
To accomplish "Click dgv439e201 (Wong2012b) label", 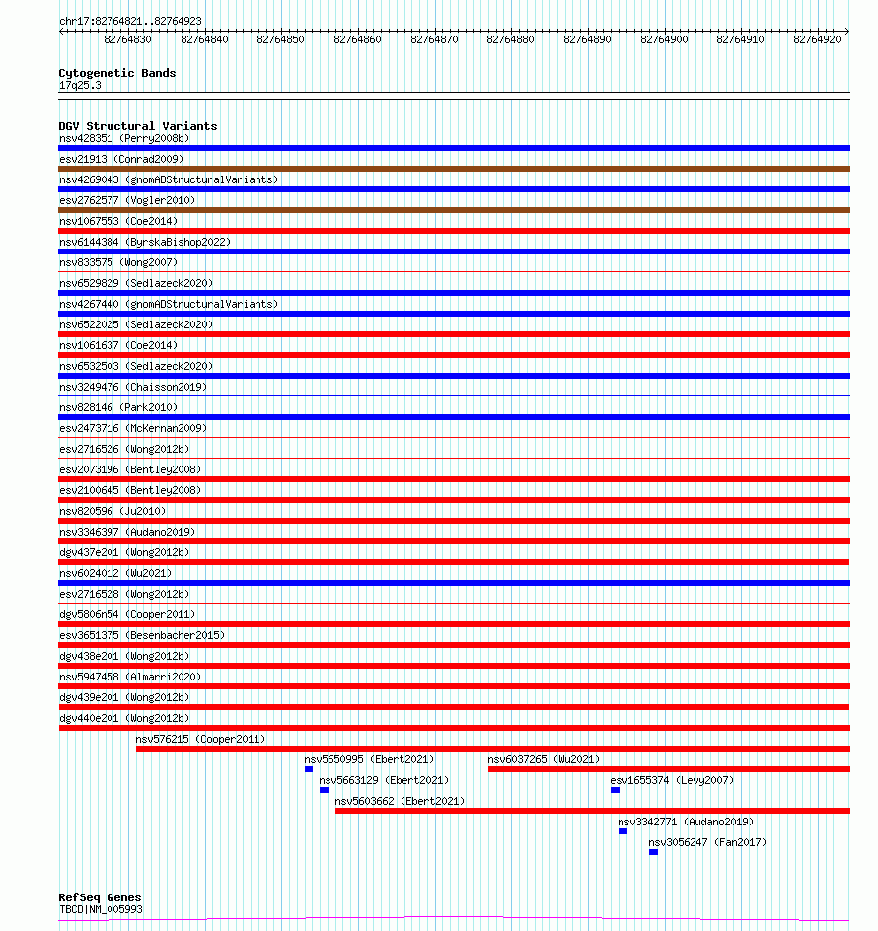I will click(x=124, y=697).
